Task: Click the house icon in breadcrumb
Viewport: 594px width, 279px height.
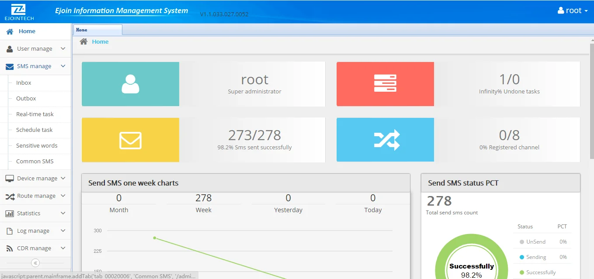Action: 83,42
